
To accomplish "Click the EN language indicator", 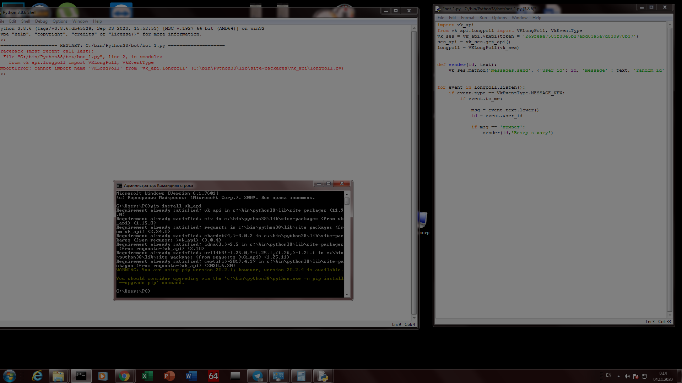I will pyautogui.click(x=608, y=375).
